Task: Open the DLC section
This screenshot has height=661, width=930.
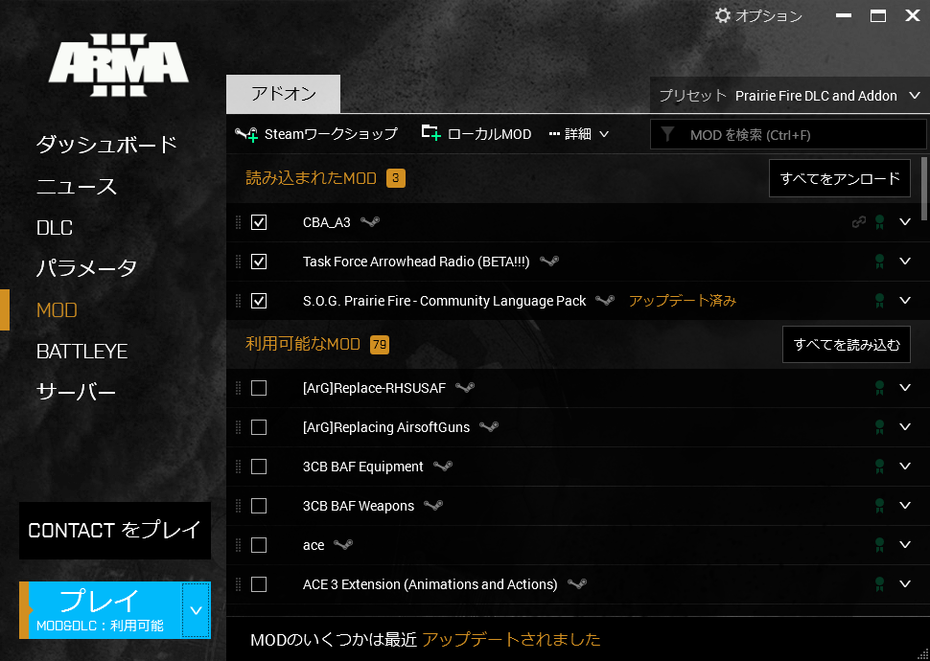Action: tap(55, 228)
